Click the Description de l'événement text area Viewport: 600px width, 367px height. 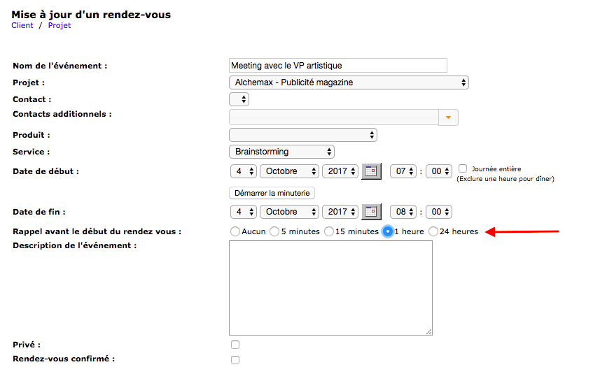click(330, 287)
